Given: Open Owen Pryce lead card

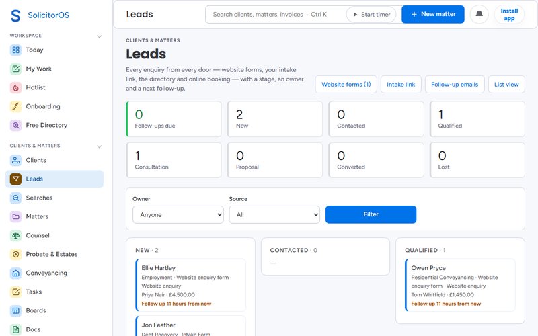Looking at the screenshot, I should pyautogui.click(x=461, y=285).
